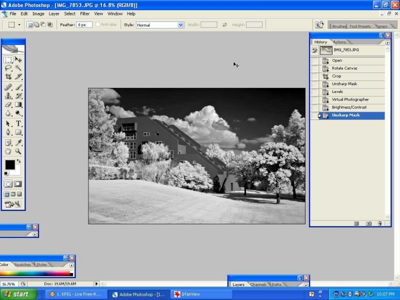Select the Pen tool

point(8,132)
